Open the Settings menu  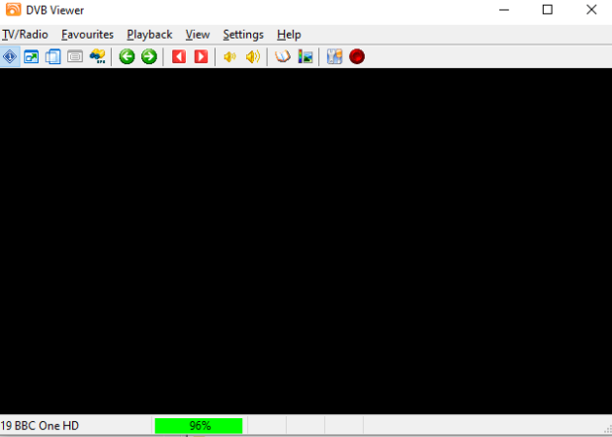click(243, 34)
